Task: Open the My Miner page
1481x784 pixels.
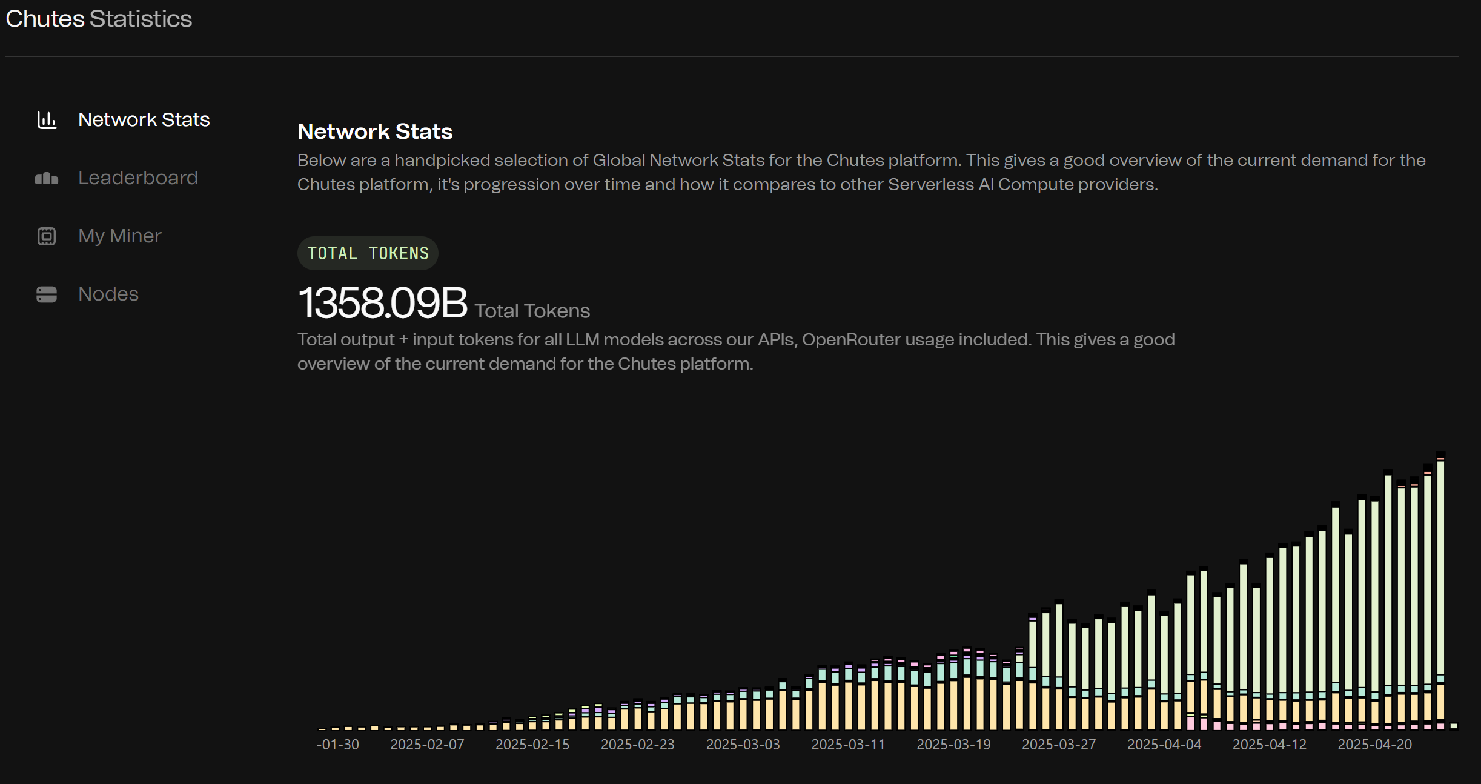Action: (x=119, y=236)
